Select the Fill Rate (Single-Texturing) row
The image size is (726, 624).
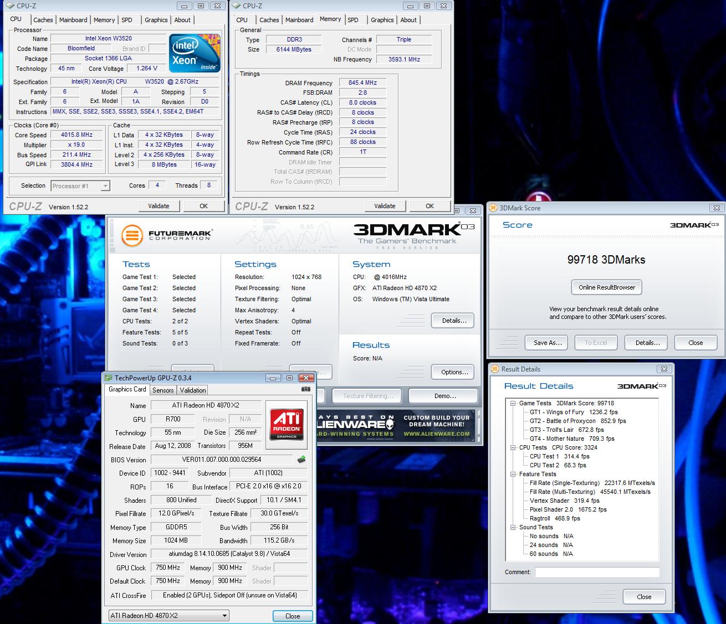coord(592,483)
